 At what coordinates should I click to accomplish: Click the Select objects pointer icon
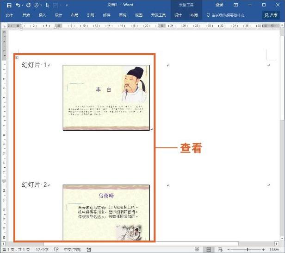pyautogui.click(x=48, y=5)
